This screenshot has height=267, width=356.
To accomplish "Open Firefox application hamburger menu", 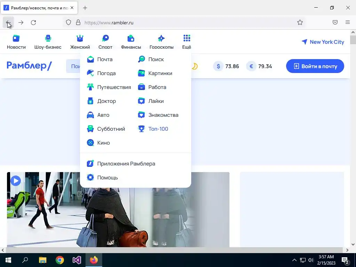I will click(x=348, y=22).
